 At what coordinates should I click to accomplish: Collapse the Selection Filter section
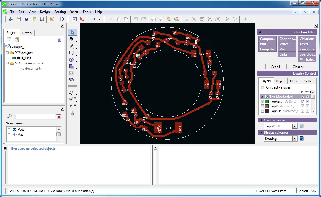point(260,32)
